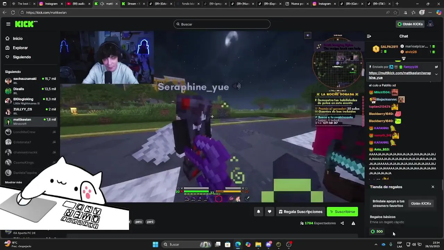Open the hamburger menu beside KICK logo
This screenshot has height=250, width=444.
[x=8, y=24]
